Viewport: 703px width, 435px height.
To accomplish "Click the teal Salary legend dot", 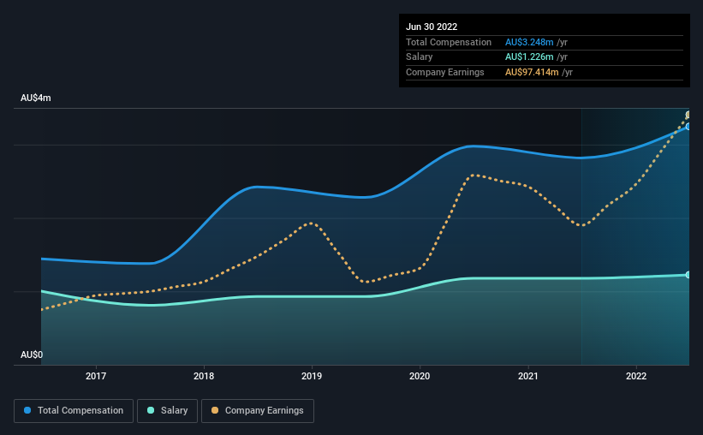I will 151,410.
